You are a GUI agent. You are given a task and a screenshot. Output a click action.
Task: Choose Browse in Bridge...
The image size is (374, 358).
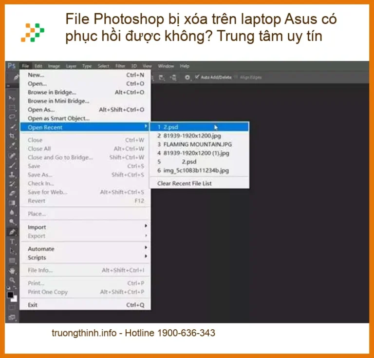click(x=85, y=92)
